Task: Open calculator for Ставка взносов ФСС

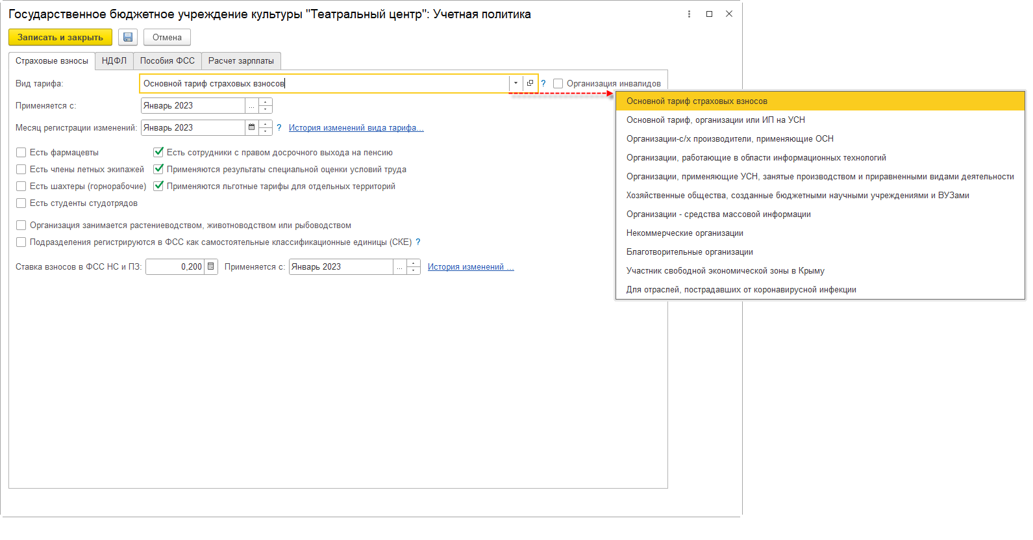Action: 211,266
